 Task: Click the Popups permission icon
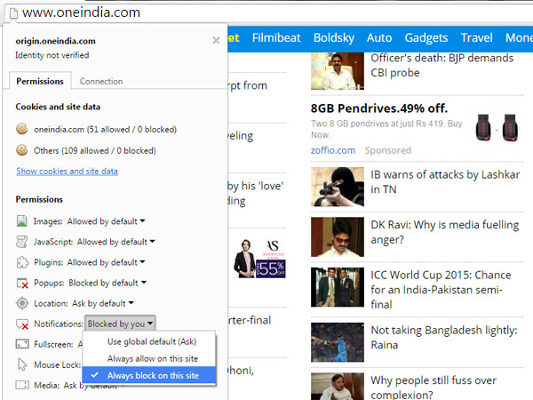point(22,283)
